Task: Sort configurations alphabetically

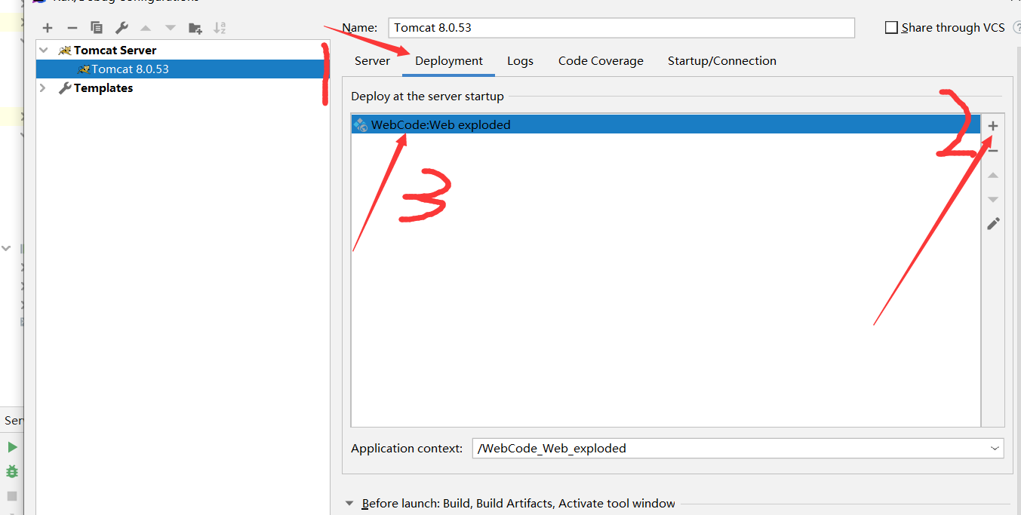Action: pyautogui.click(x=220, y=28)
